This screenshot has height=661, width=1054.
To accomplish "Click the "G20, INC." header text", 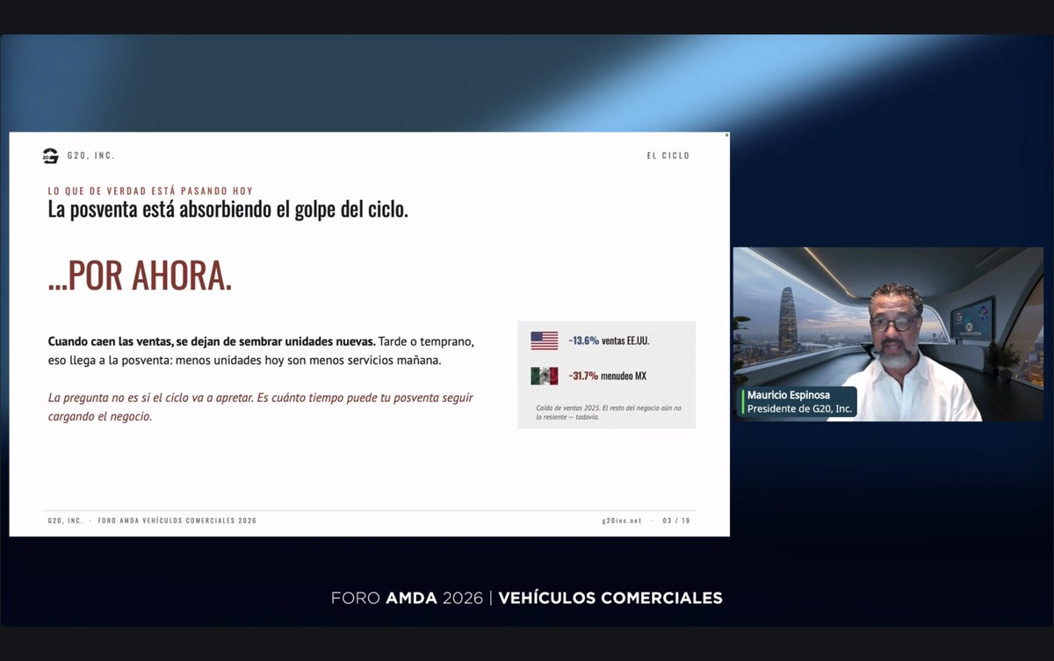I will [91, 156].
